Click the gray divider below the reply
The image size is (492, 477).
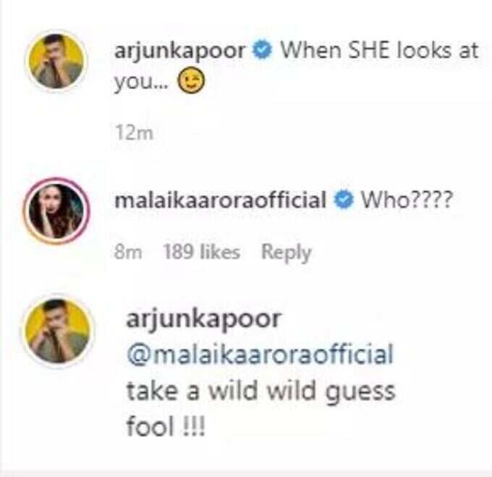tap(246, 473)
